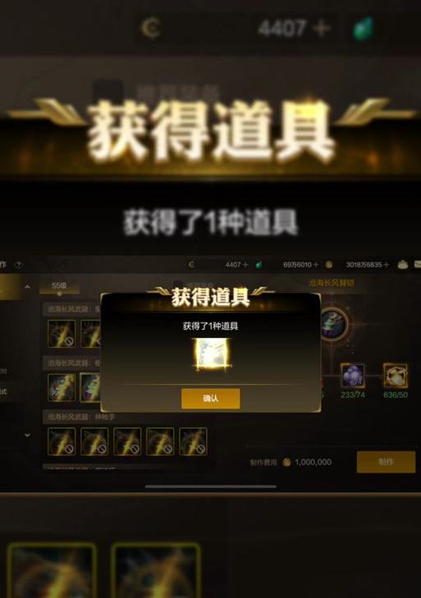Image resolution: width=421 pixels, height=598 pixels.
Task: Select the golden material showing 636/50
Action: [x=396, y=375]
